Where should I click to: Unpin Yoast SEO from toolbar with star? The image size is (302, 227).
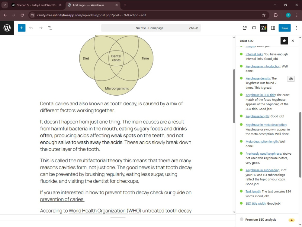pos(284,41)
